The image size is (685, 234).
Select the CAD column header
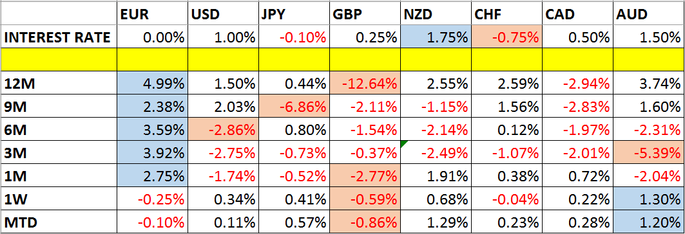[x=561, y=15]
